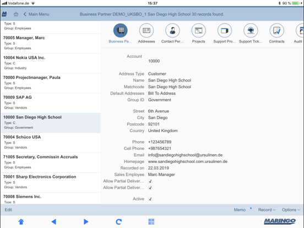This screenshot has width=304, height=228.
Task: Tap the battery status icon
Action: 296,3
